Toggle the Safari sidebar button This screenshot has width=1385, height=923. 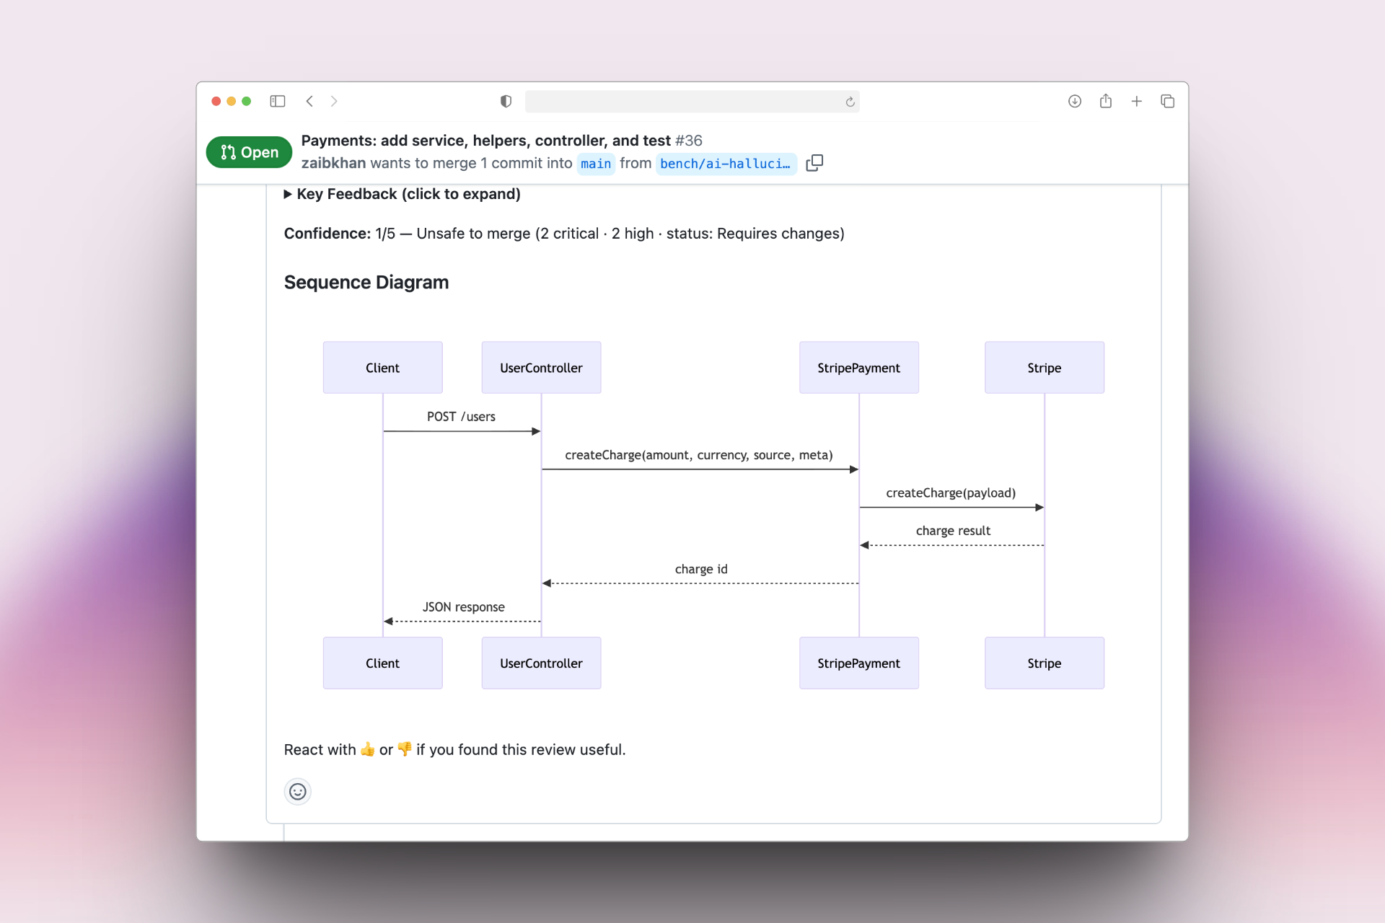click(x=278, y=101)
